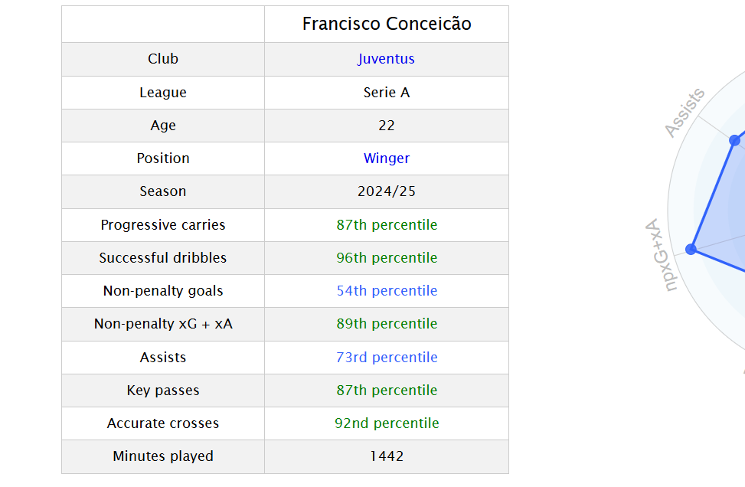Screen dimensions: 745x487
Task: Click the Assists data point on radar chart
Action: pos(734,140)
